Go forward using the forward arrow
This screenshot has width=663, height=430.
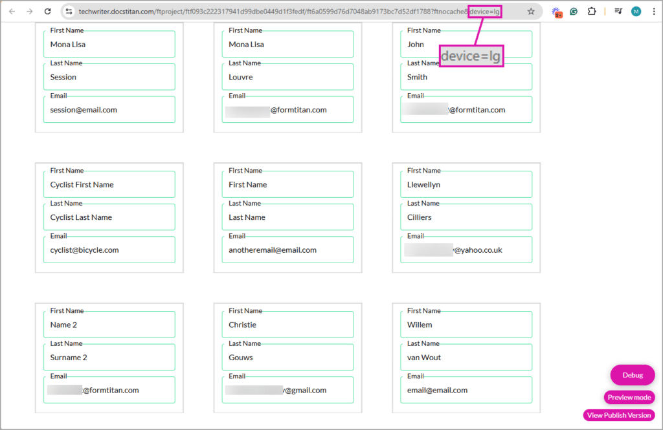[x=28, y=11]
